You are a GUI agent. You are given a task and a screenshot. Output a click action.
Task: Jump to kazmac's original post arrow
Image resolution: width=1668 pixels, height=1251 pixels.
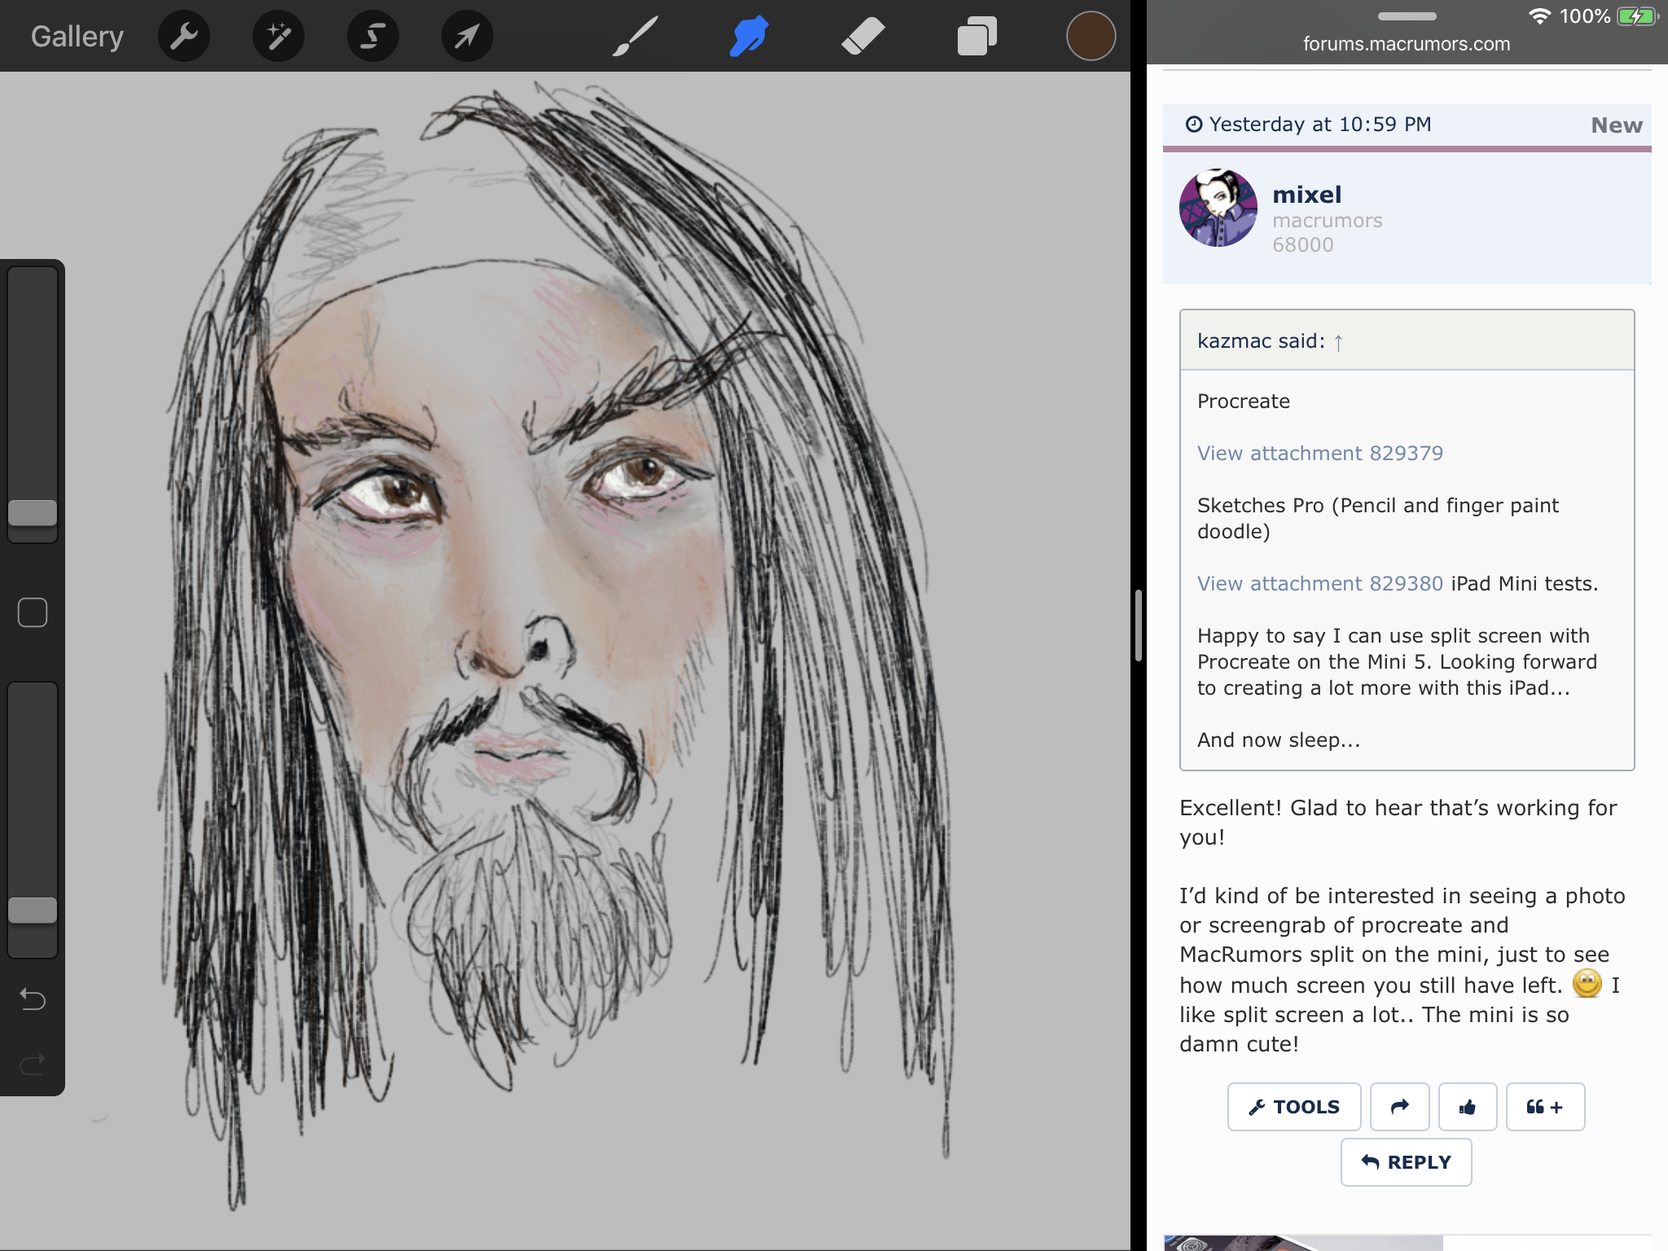pos(1338,343)
